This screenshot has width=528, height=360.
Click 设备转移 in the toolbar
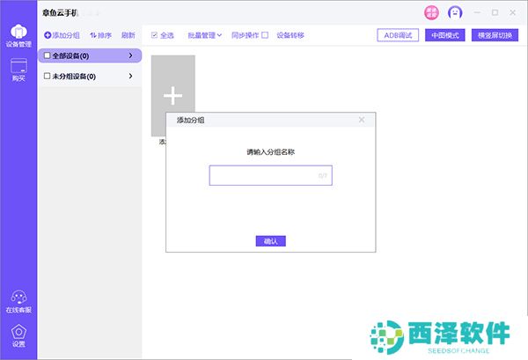click(290, 35)
